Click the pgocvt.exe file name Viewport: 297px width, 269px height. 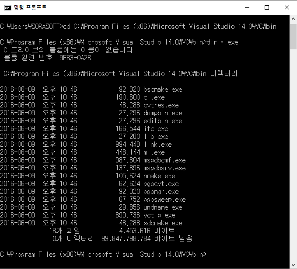[x=161, y=184]
